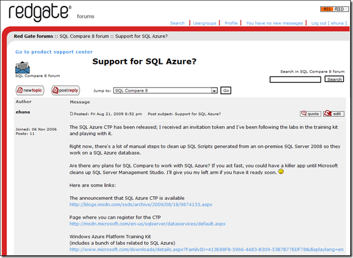Click Go to product support center
Image resolution: width=353 pixels, height=258 pixels.
click(54, 52)
